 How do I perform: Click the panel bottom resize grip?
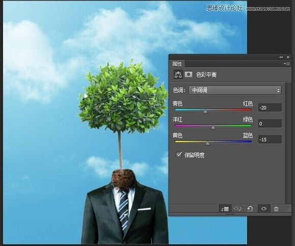coord(230,214)
